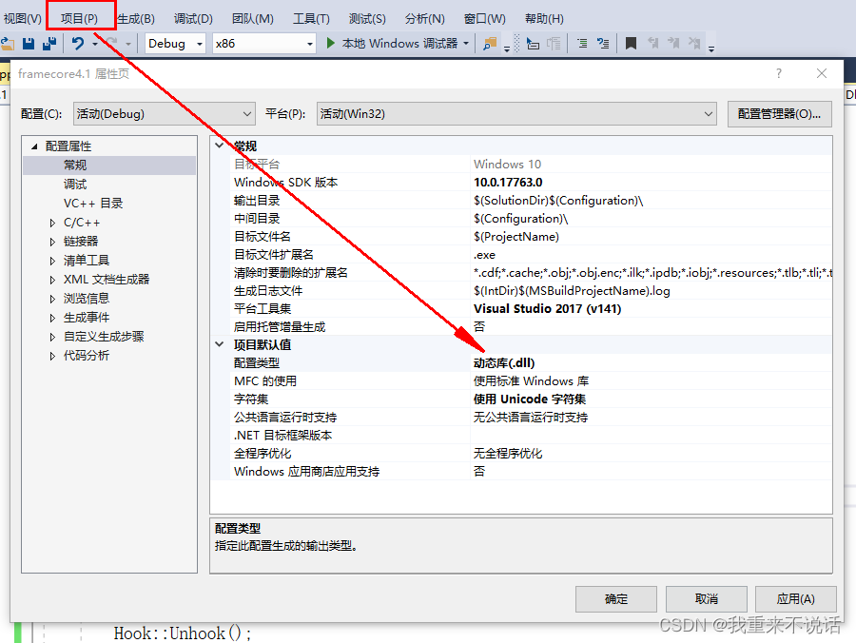Click the 全程序优化 property row
The height and width of the screenshot is (643, 856).
click(531, 453)
